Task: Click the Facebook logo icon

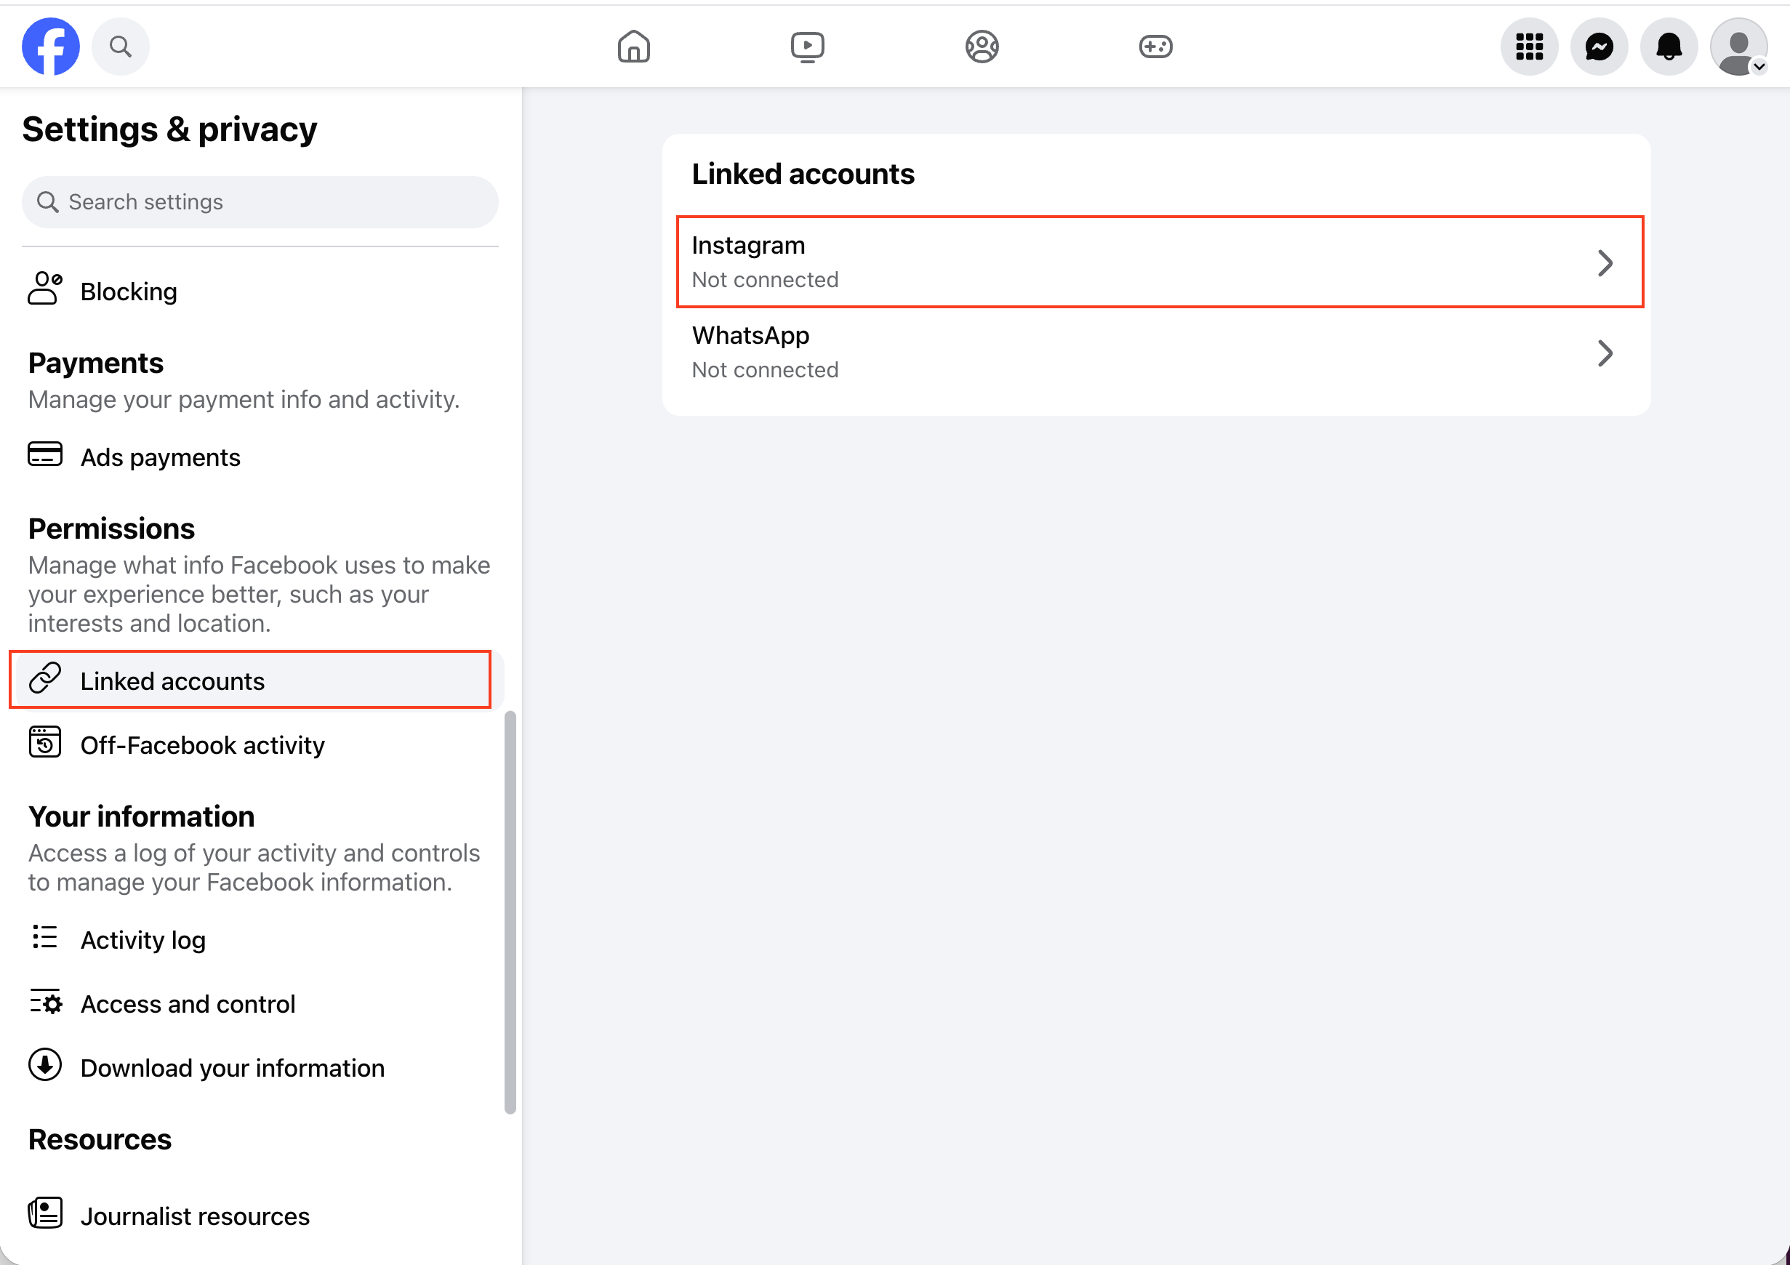Action: coord(51,47)
